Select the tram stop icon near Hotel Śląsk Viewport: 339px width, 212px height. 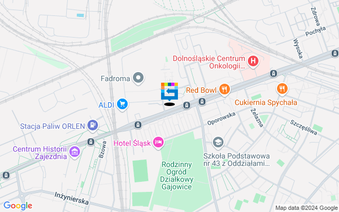pos(138,125)
